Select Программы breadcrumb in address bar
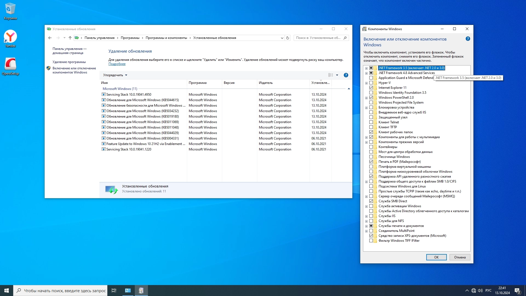Screen dimensions: 526x296 click(x=130, y=38)
